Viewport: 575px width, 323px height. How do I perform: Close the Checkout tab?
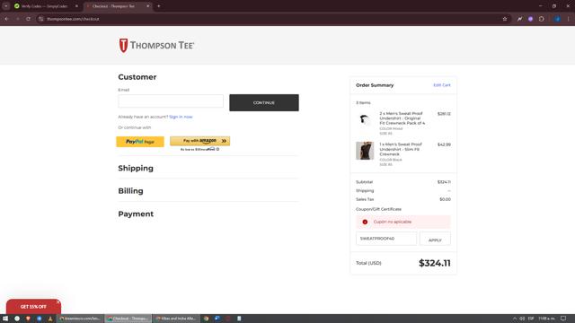147,6
